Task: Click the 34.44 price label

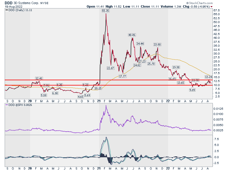Action: click(140, 43)
